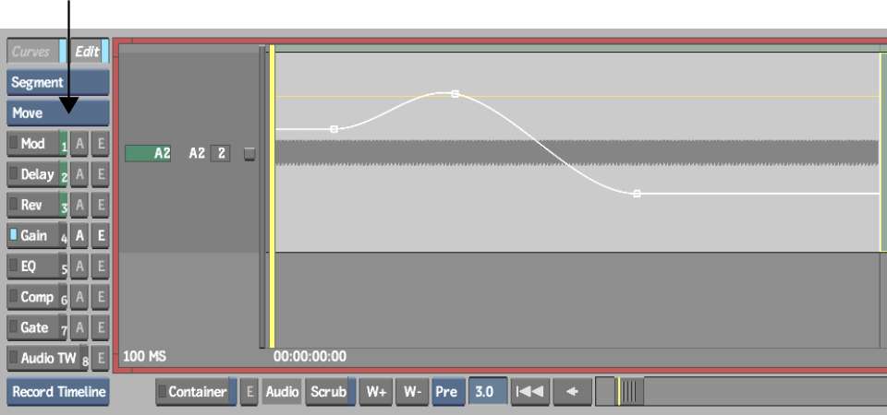Screen dimensions: 887x415
Task: Click the A2 track lock toggle
Action: (x=249, y=154)
